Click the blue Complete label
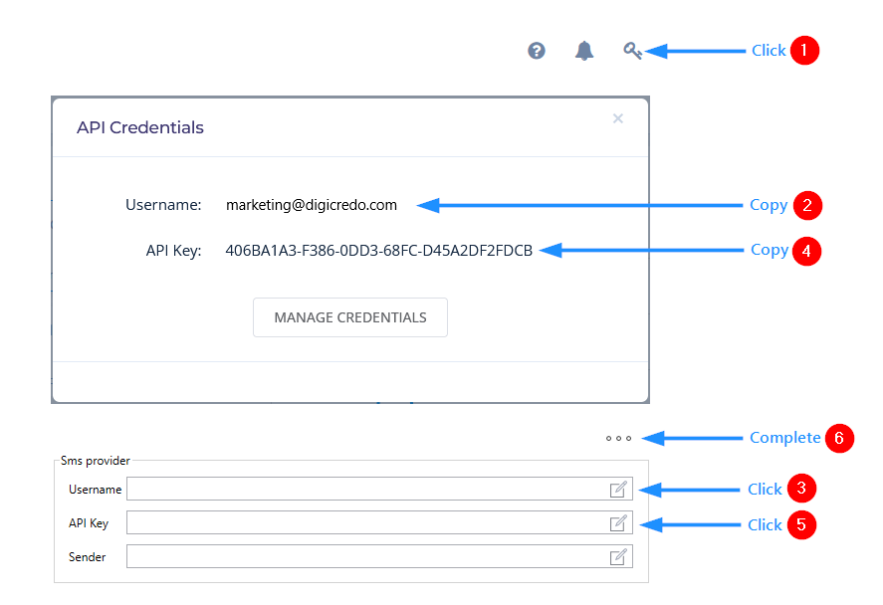This screenshot has height=605, width=883. click(x=784, y=438)
